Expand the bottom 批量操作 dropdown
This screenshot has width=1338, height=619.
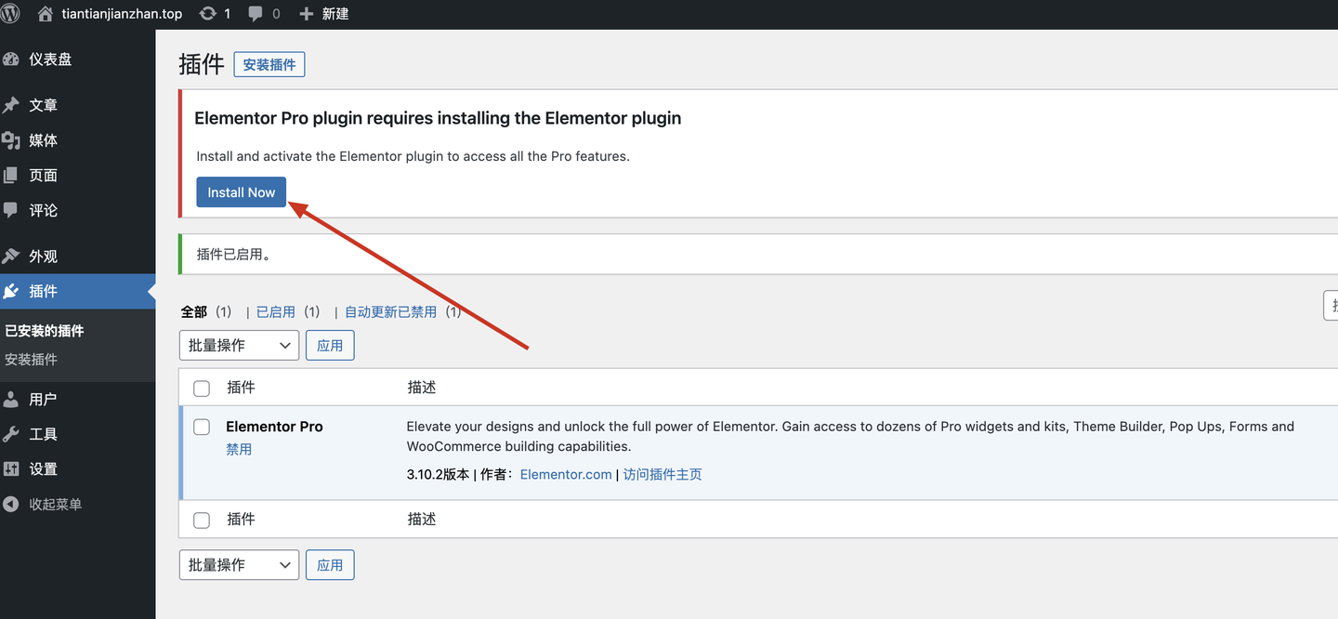point(239,565)
